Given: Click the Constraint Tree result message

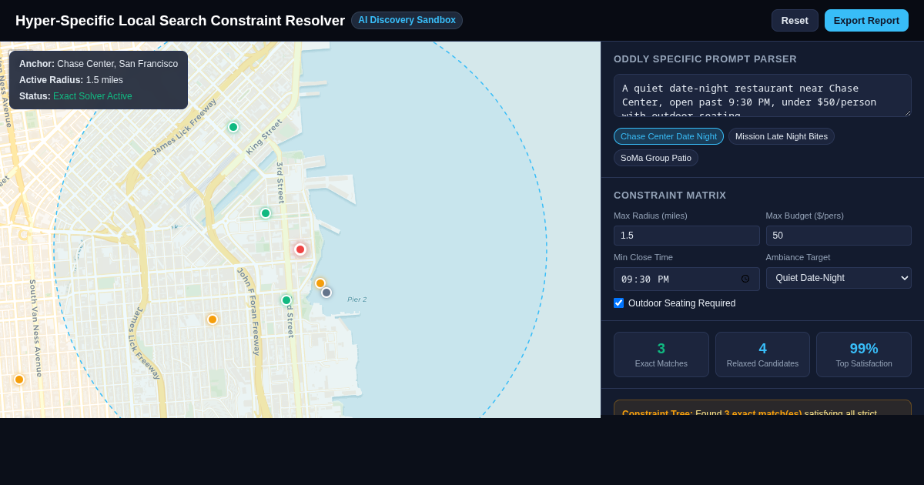Looking at the screenshot, I should [x=762, y=410].
